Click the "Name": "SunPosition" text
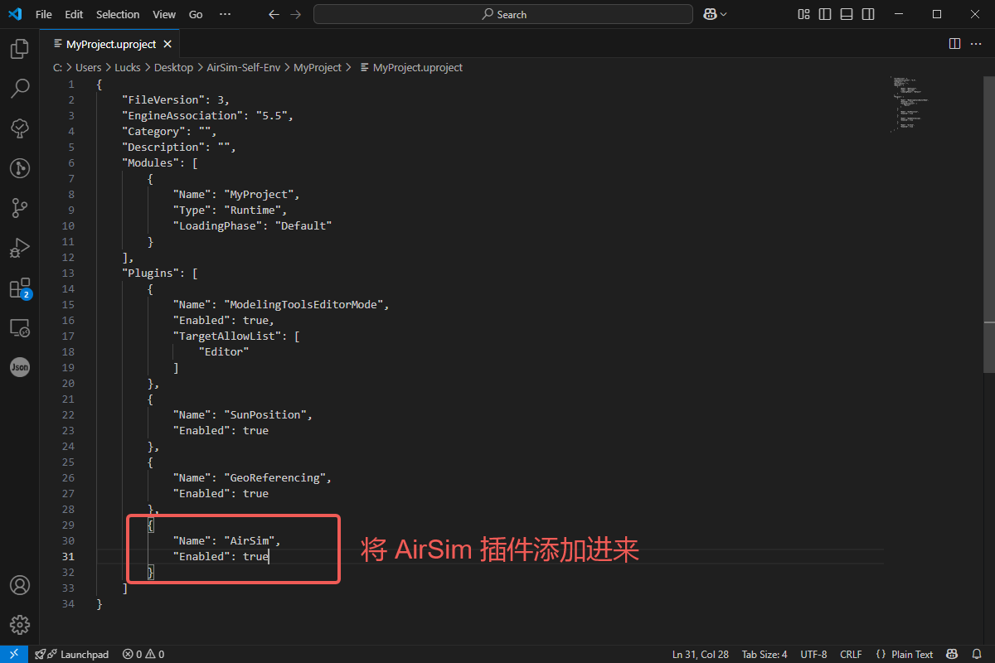This screenshot has width=995, height=663. pos(243,414)
